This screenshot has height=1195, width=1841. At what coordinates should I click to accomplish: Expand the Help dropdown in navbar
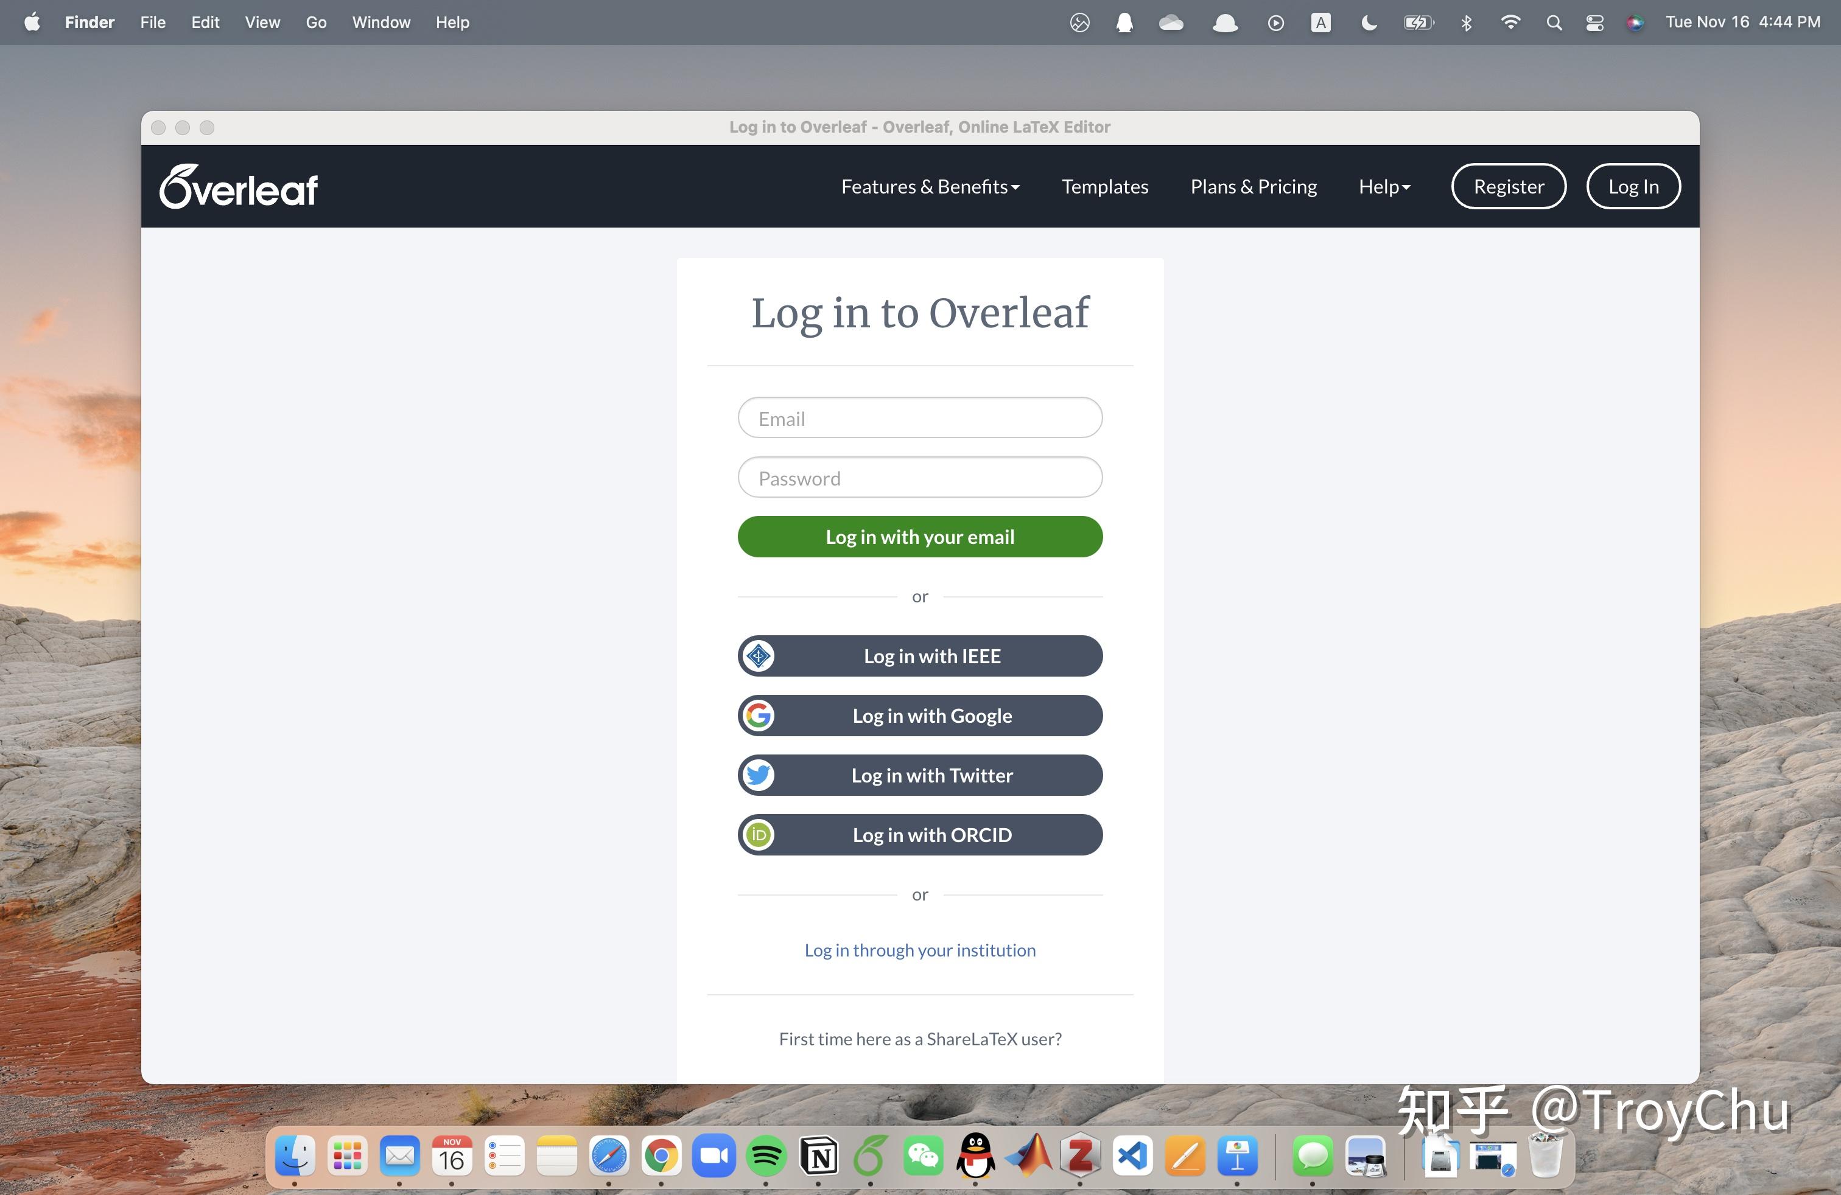pos(1384,186)
